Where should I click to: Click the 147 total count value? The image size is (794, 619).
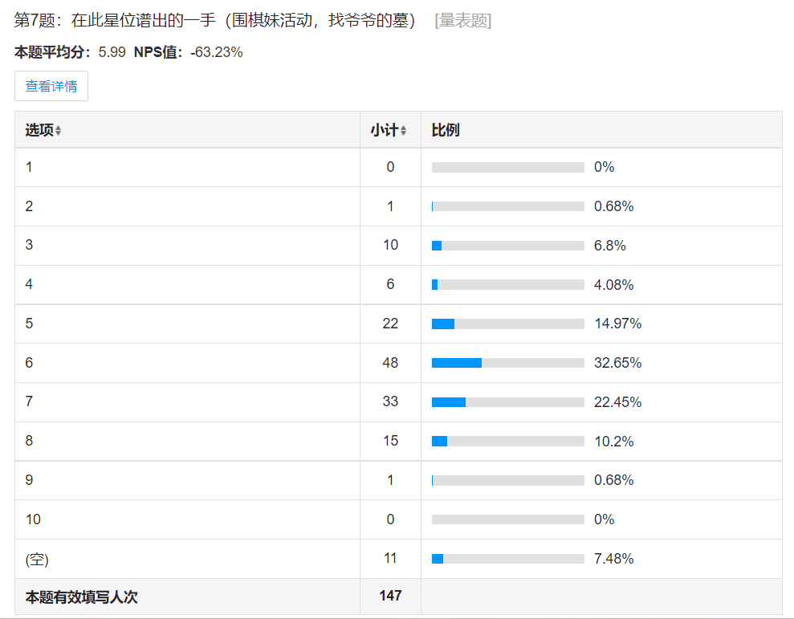390,596
